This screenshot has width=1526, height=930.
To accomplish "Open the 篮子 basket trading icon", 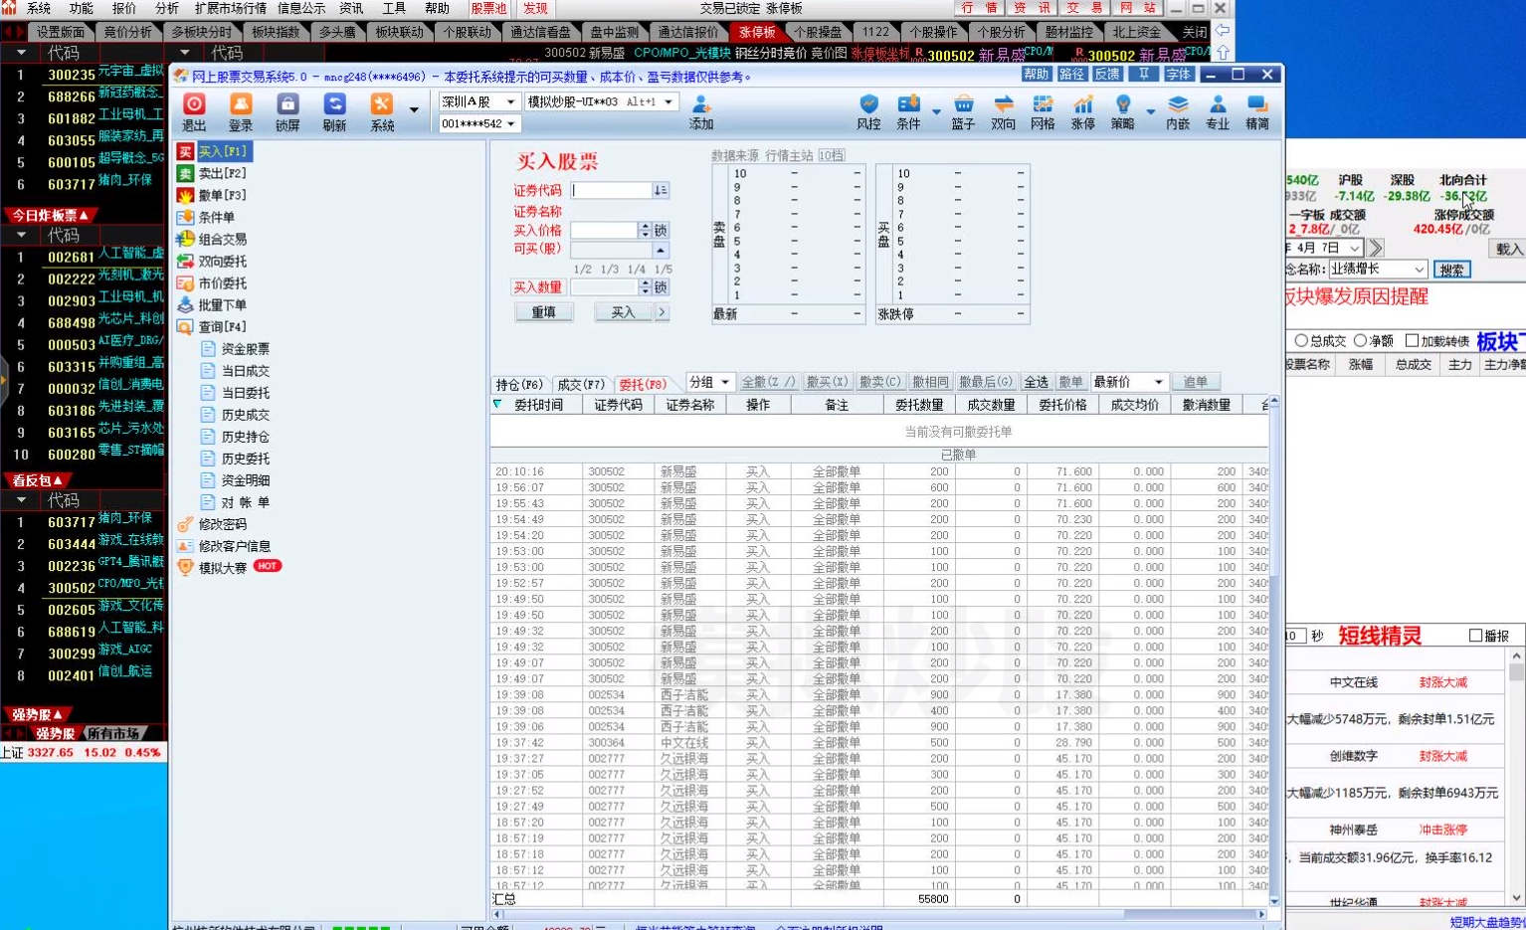I will pos(963,111).
